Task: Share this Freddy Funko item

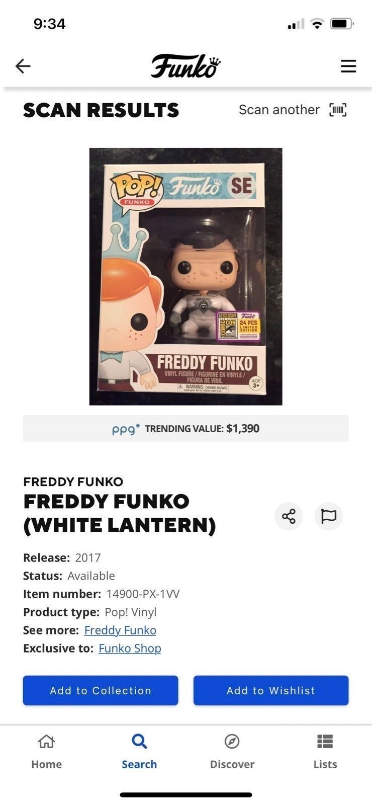Action: (x=289, y=516)
